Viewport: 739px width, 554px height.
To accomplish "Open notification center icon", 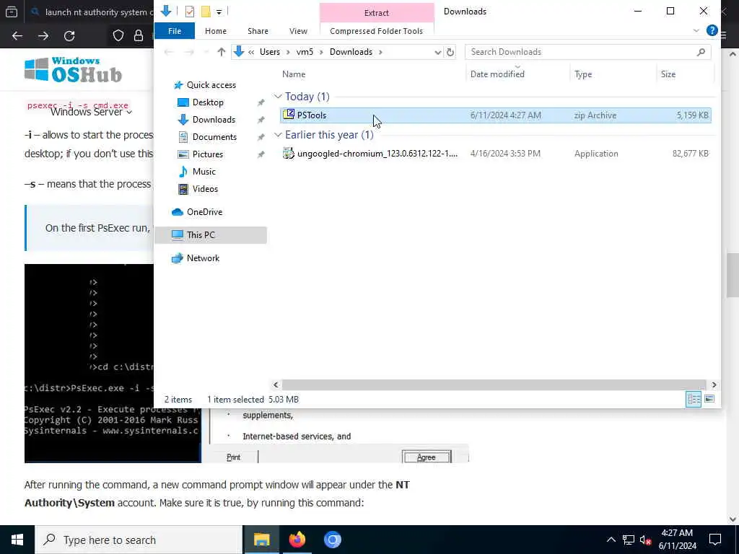I will [x=715, y=540].
